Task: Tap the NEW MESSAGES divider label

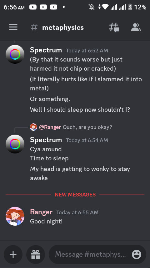Action: point(75,195)
